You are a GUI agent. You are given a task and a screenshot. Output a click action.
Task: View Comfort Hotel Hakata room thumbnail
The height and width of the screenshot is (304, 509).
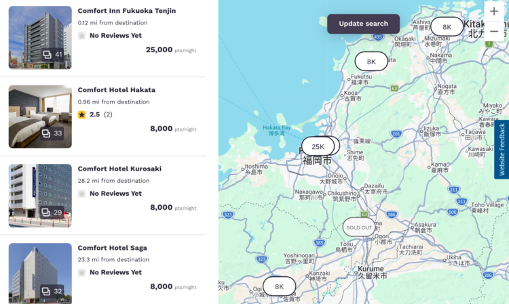(x=40, y=116)
